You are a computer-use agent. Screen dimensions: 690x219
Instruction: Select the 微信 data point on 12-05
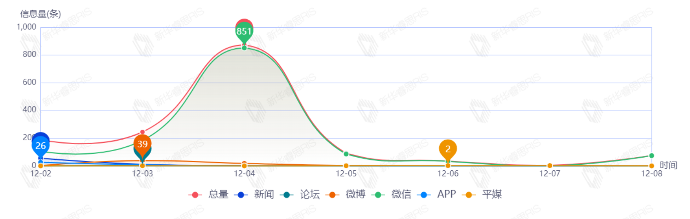(x=346, y=154)
